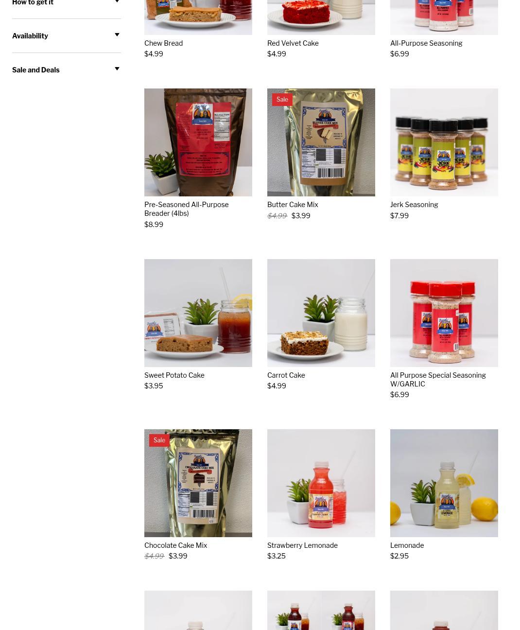Open Strawberry Lemonade bottle image
This screenshot has width=520, height=630.
tap(321, 483)
